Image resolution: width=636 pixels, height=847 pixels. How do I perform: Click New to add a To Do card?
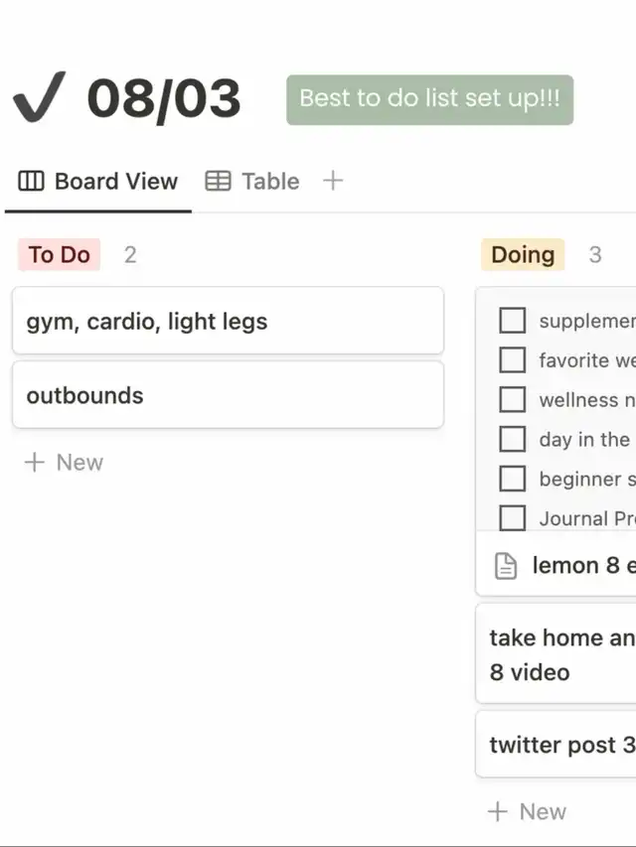pyautogui.click(x=79, y=463)
